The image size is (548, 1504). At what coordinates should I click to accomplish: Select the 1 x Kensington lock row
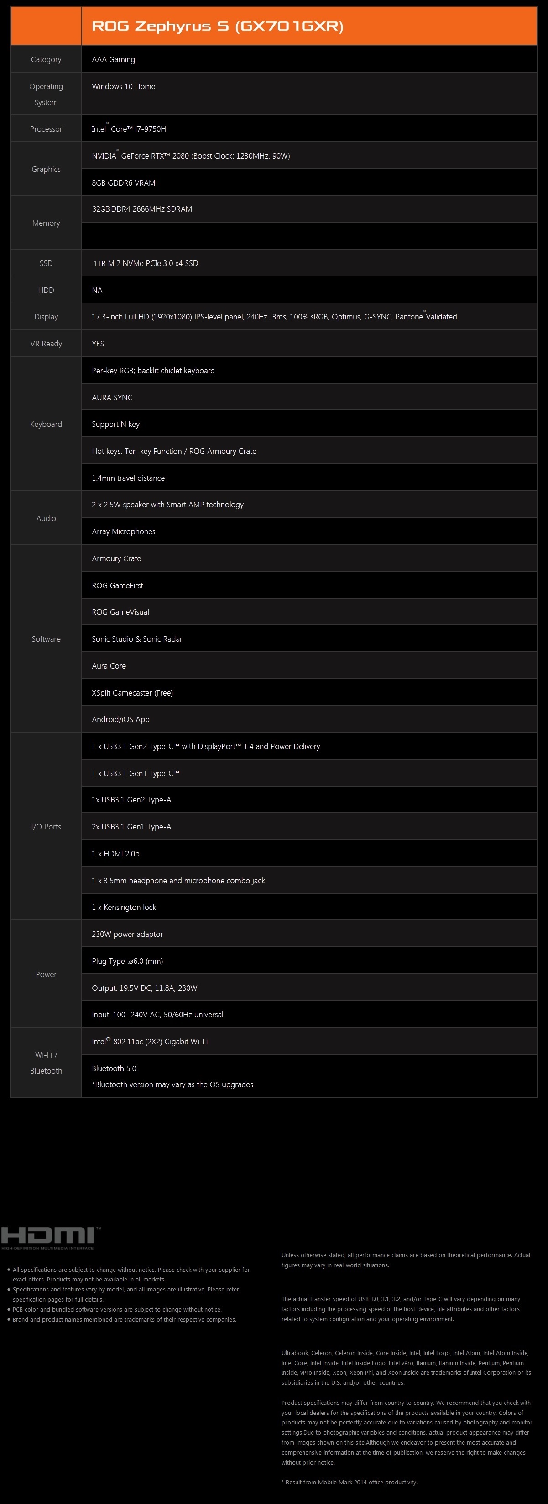click(309, 907)
